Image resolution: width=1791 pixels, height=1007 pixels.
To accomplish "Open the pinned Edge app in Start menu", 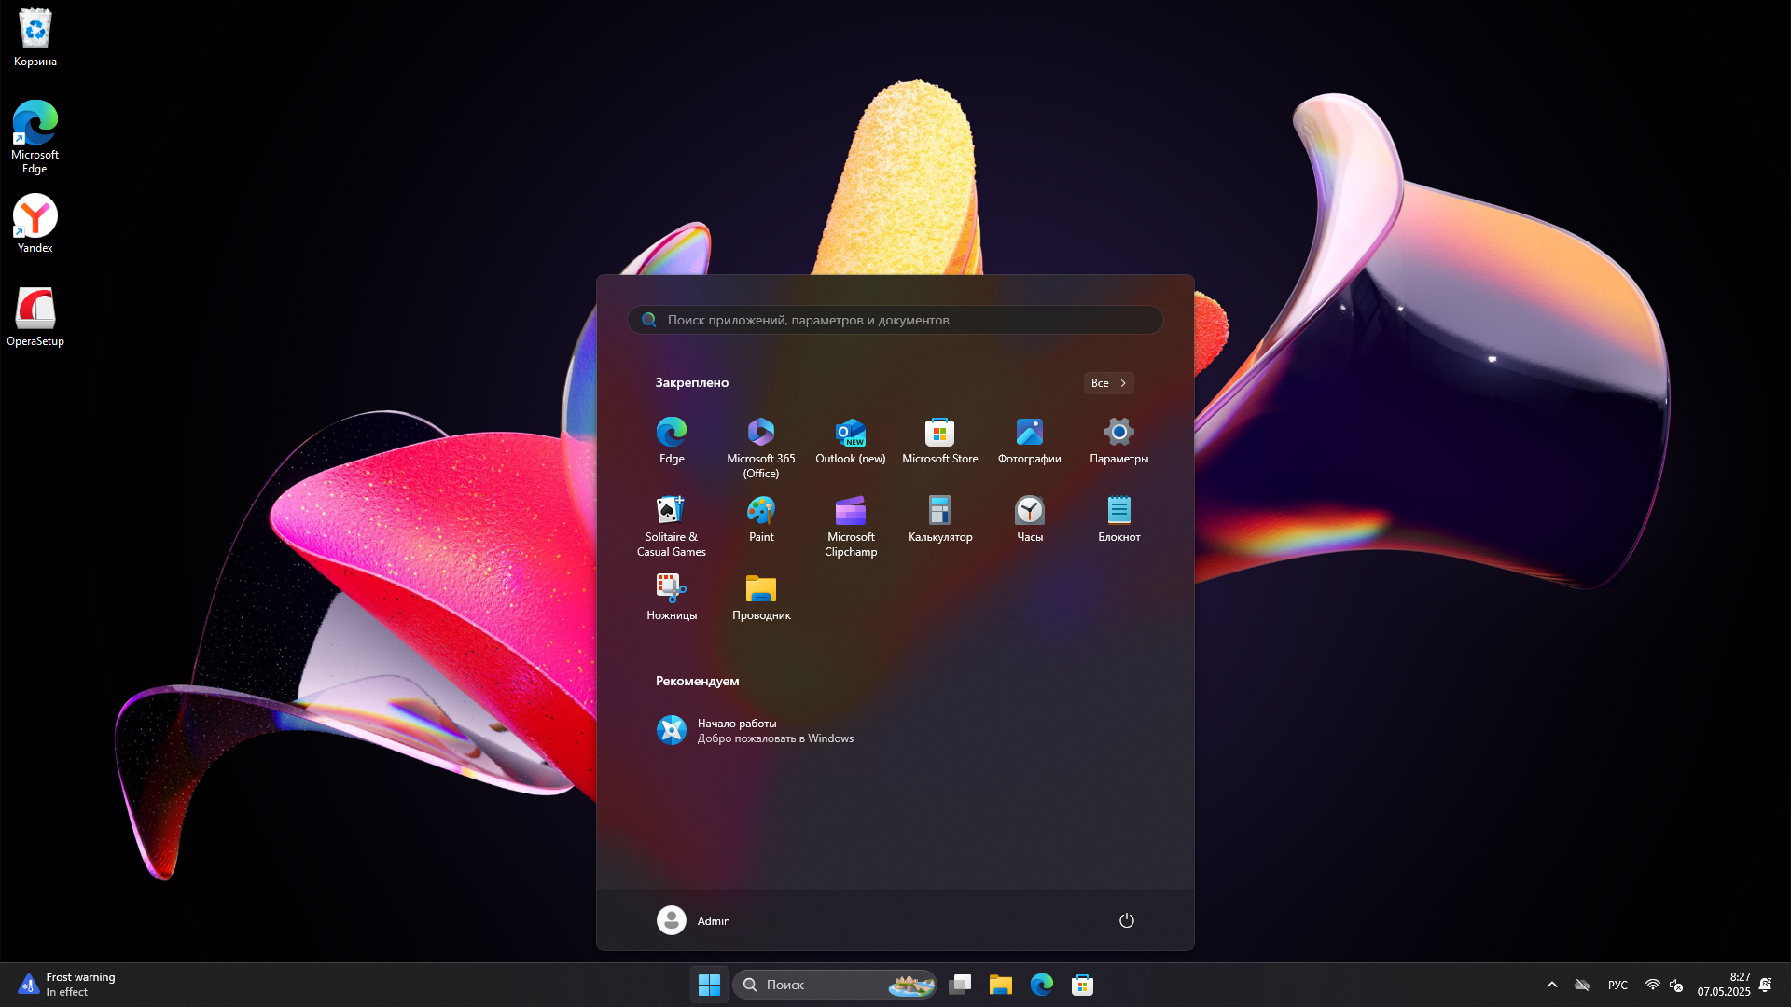I will [x=672, y=442].
